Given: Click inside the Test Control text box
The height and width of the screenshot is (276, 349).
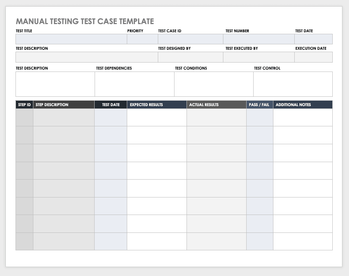Looking at the screenshot, I should [293, 84].
